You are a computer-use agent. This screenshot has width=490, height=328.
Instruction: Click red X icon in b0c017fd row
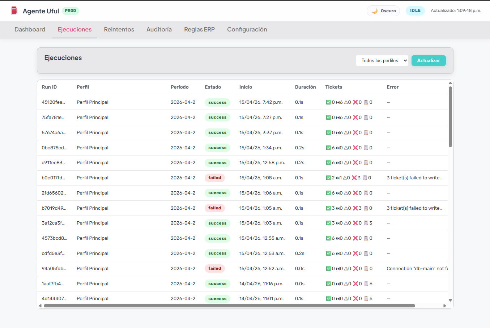354,178
